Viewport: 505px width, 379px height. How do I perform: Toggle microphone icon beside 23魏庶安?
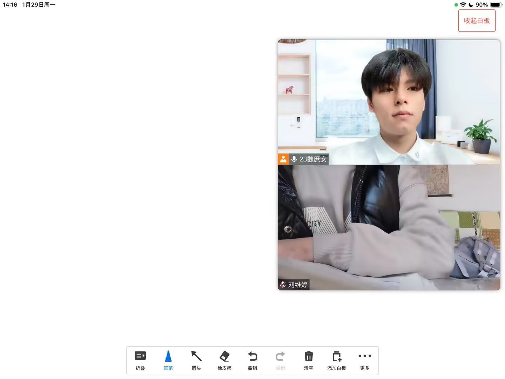[x=294, y=159]
